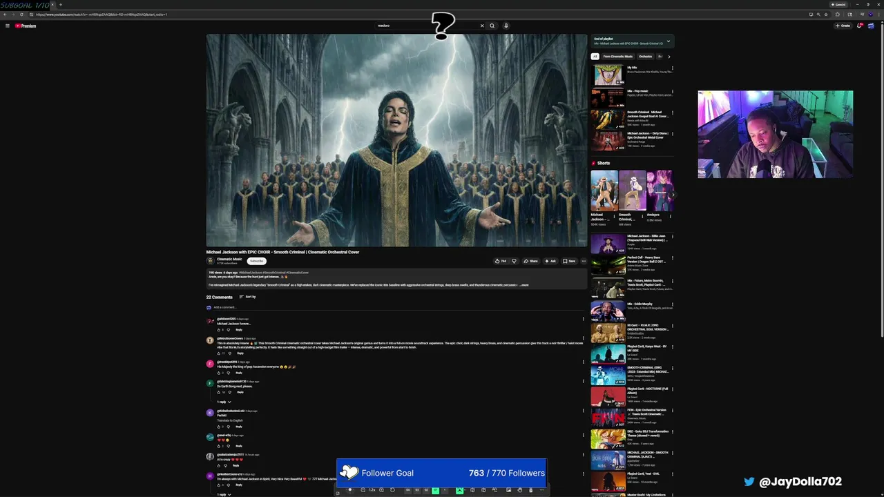Start voice search with the microphone
884x497 pixels.
tap(506, 26)
